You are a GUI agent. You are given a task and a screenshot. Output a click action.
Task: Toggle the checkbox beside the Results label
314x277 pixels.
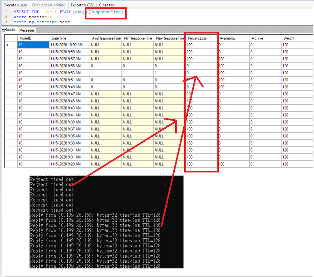(x=3, y=30)
